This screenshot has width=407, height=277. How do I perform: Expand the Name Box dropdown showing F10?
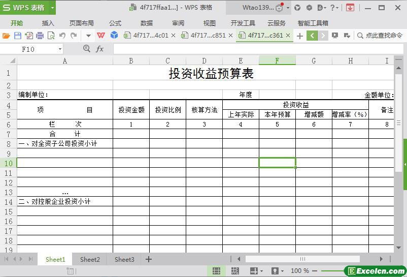[60, 49]
